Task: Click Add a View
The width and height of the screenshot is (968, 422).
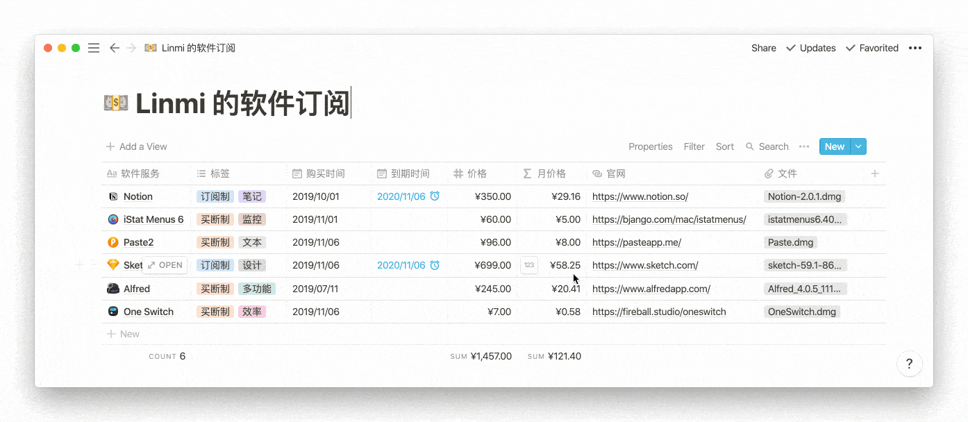Action: click(137, 146)
